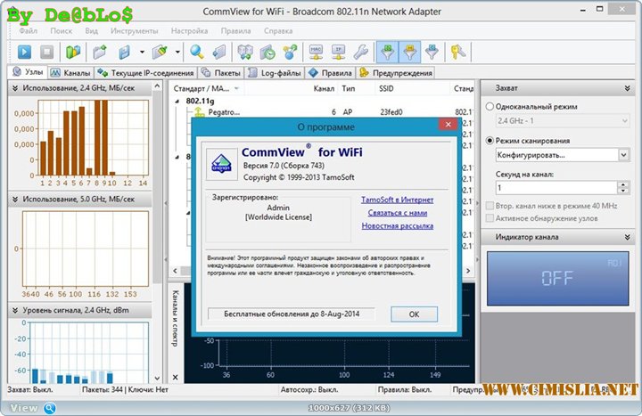Viewport: 642px width, 416px height.
Task: Select the Узлы tab
Action: (x=28, y=72)
